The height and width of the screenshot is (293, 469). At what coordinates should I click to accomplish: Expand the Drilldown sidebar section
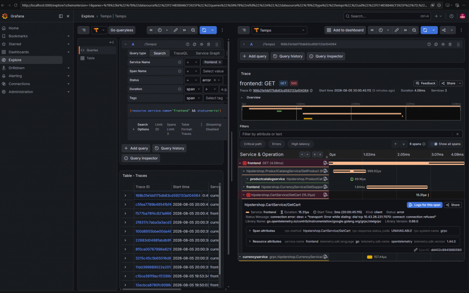[69, 68]
